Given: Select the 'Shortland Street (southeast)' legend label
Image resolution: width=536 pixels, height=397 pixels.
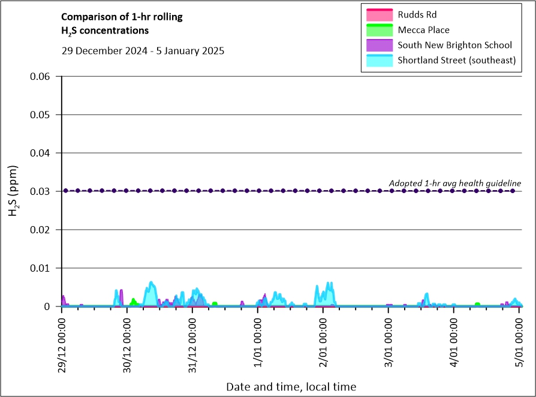Looking at the screenshot, I should tap(457, 61).
